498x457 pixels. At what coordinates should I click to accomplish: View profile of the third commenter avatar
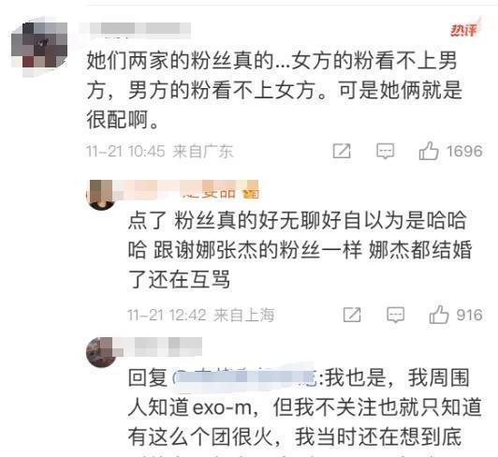101,352
